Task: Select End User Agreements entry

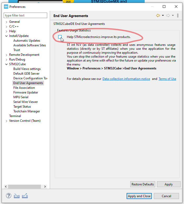Action: pyautogui.click(x=28, y=83)
